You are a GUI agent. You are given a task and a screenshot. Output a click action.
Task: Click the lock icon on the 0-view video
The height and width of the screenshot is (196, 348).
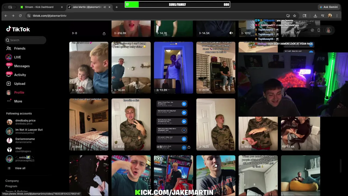click(104, 33)
